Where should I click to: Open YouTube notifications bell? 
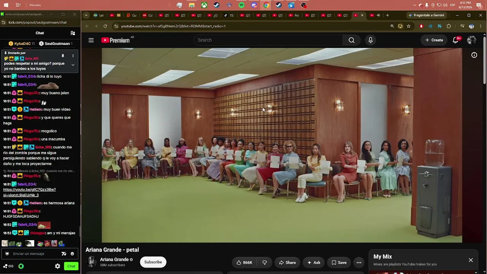click(455, 40)
